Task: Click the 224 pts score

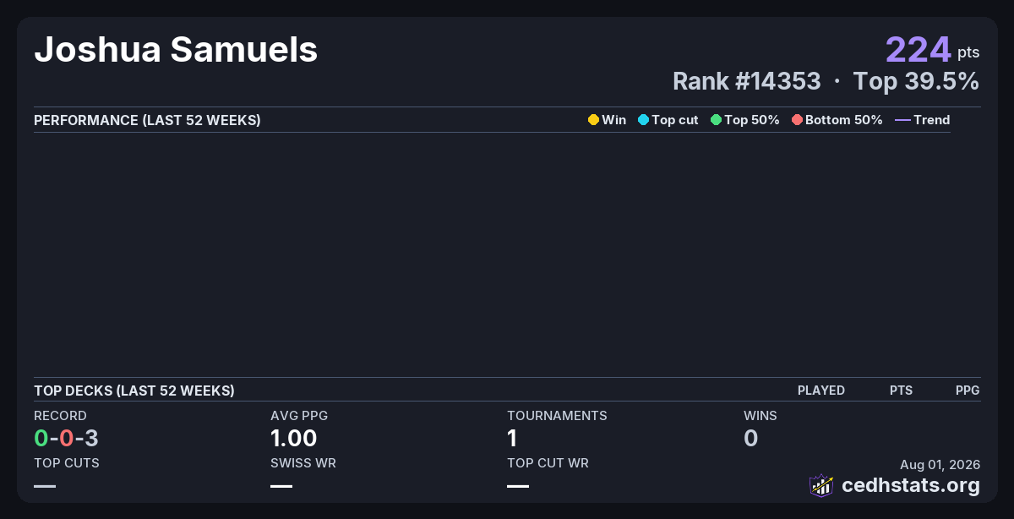Action: [x=933, y=50]
